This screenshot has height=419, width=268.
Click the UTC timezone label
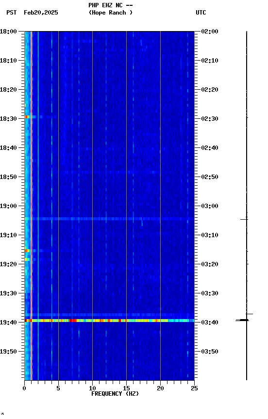(x=201, y=13)
